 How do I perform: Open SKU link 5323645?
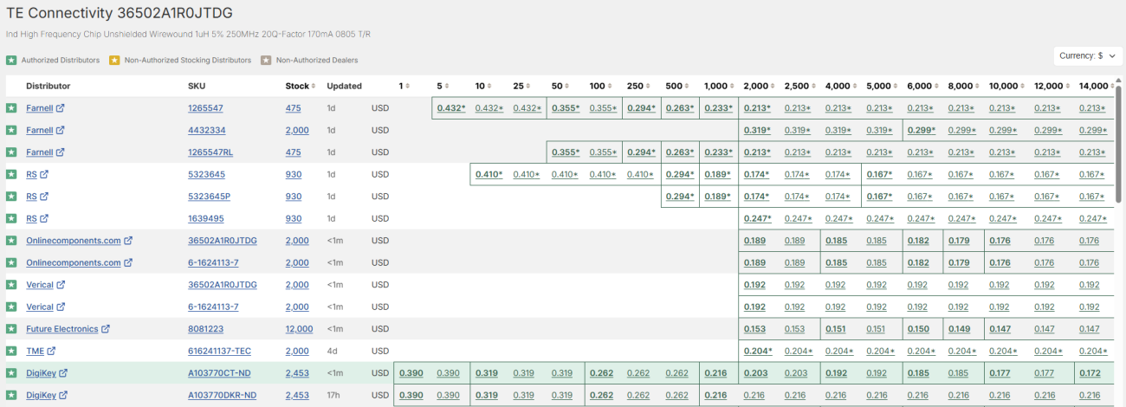tap(206, 174)
